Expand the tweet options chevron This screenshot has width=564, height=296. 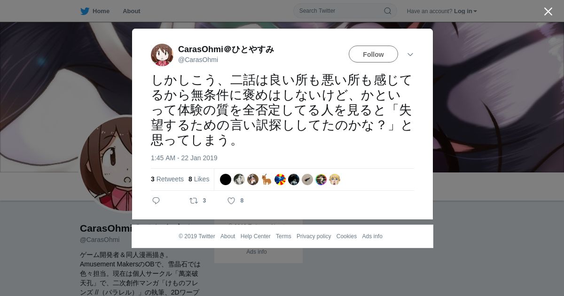pos(410,55)
